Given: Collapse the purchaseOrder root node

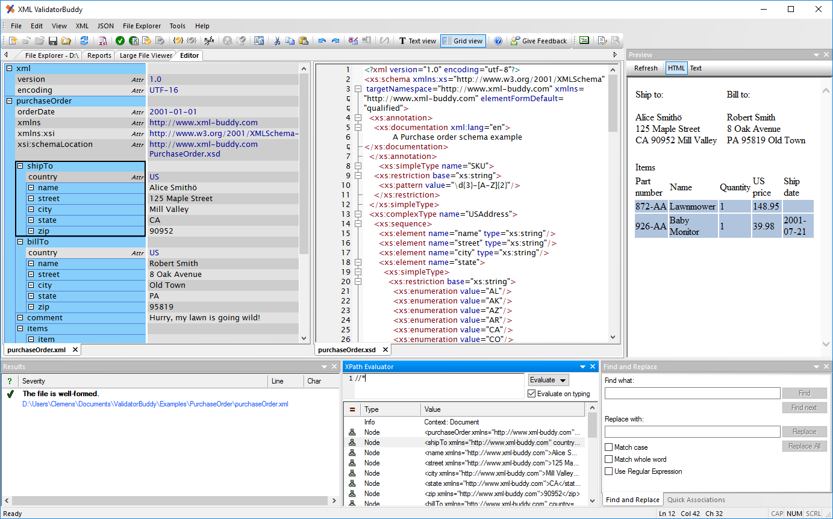Looking at the screenshot, I should tap(9, 101).
